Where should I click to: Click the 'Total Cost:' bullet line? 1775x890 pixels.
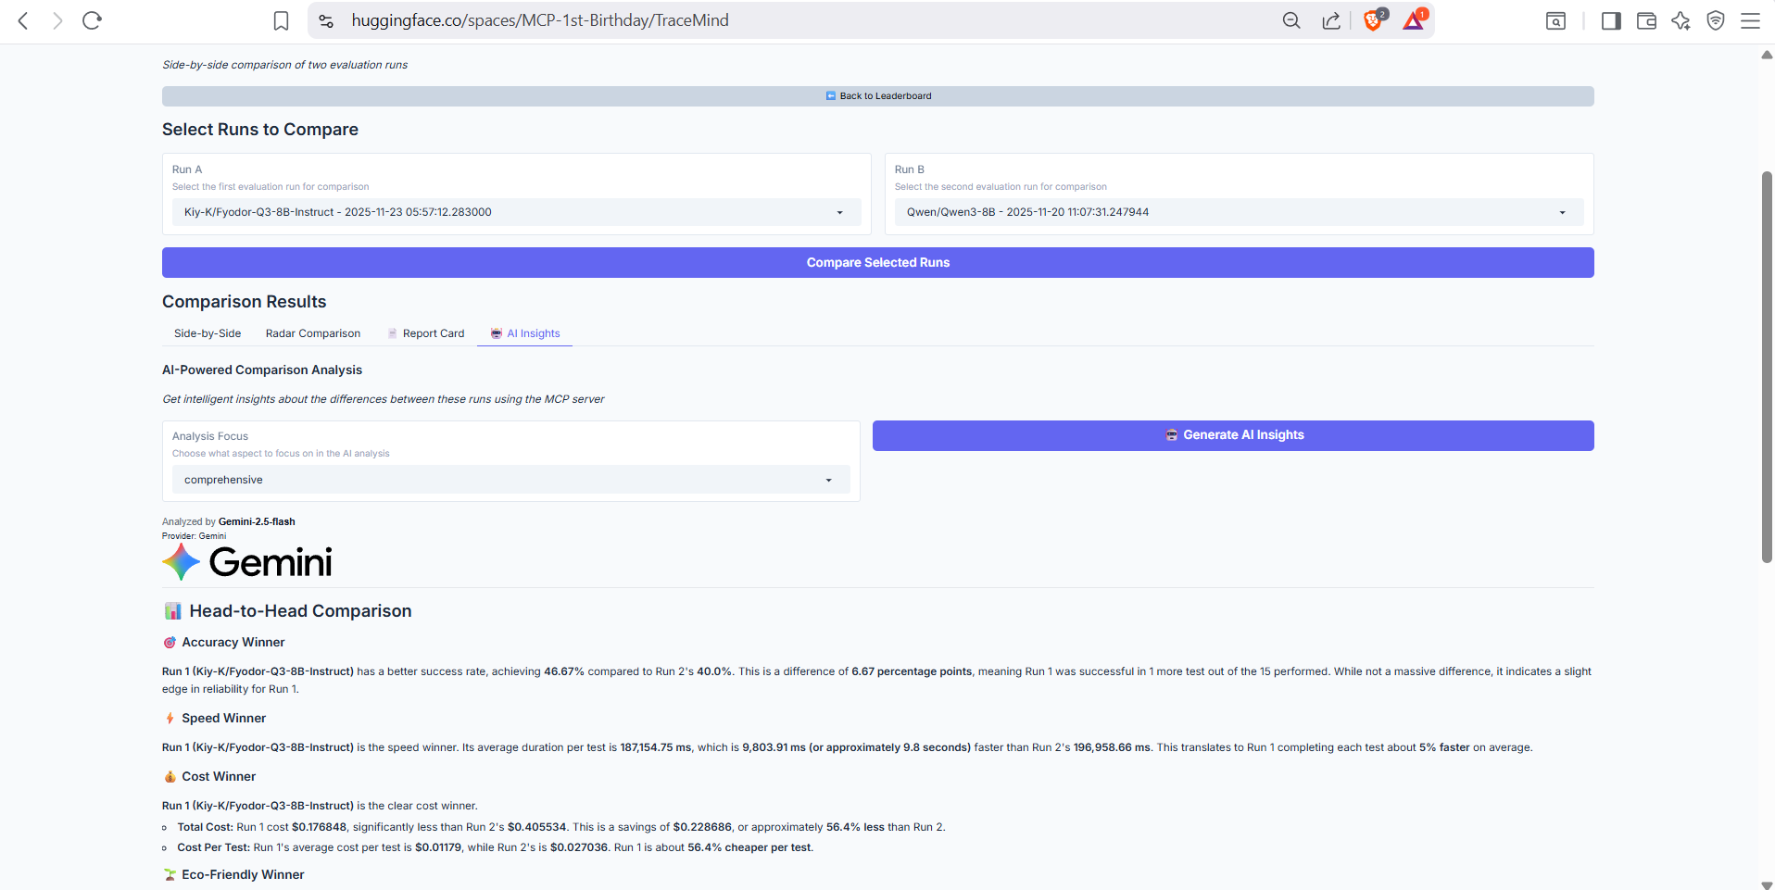point(561,827)
